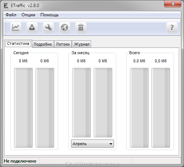Switch to the Подробно tab
The height and width of the screenshot is (167, 184).
point(43,44)
